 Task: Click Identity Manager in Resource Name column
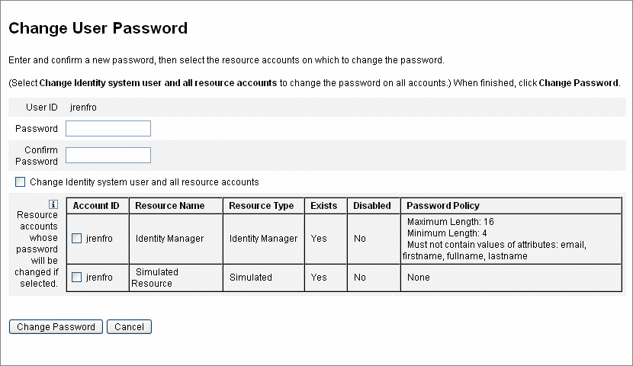tap(169, 239)
